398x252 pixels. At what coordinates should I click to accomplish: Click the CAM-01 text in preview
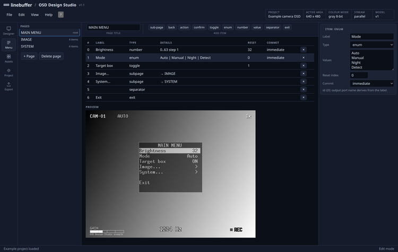tap(98, 116)
